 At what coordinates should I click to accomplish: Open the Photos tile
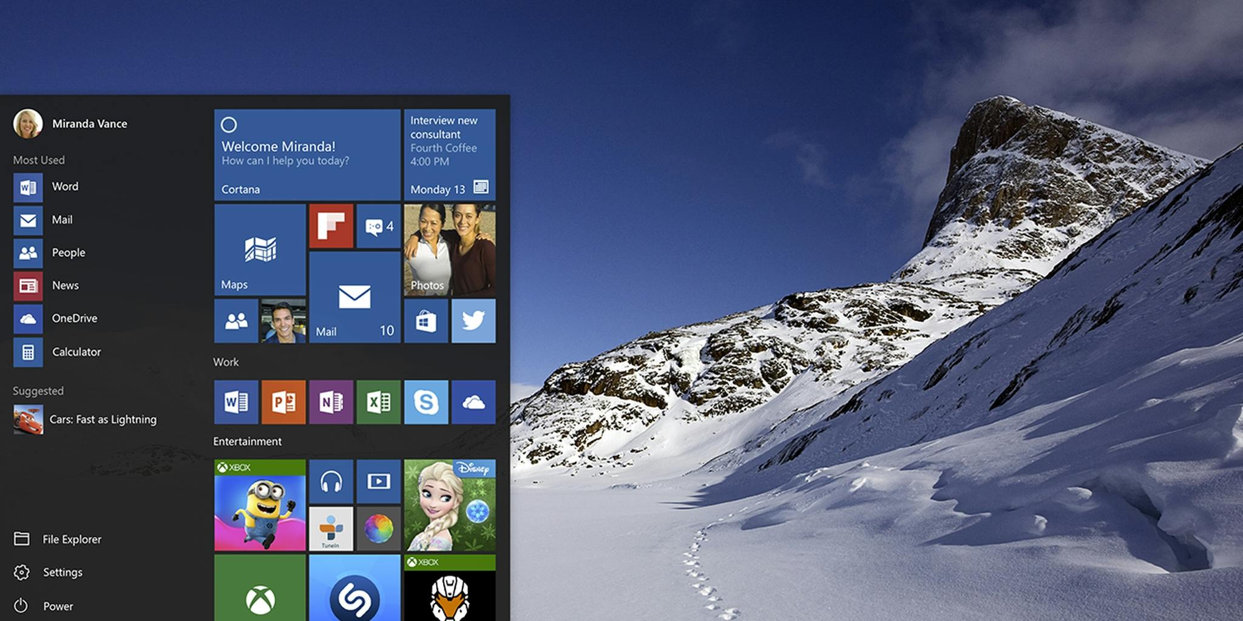[x=450, y=250]
